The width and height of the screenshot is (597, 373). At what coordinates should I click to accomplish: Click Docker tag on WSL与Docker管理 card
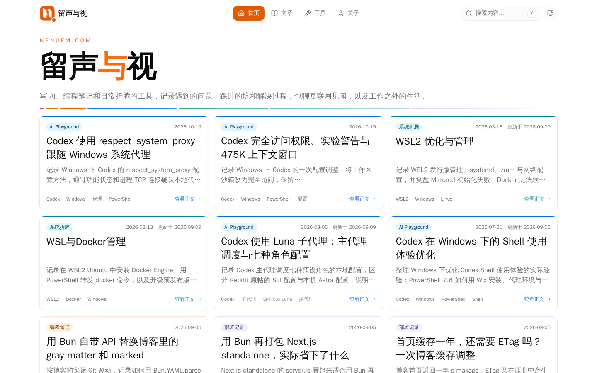pos(73,299)
